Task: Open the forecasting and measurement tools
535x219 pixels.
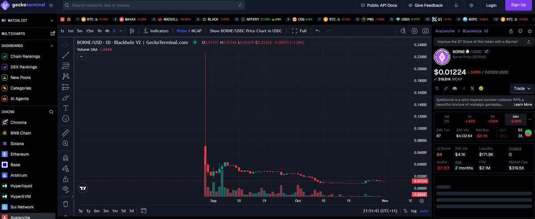Action: point(66,87)
